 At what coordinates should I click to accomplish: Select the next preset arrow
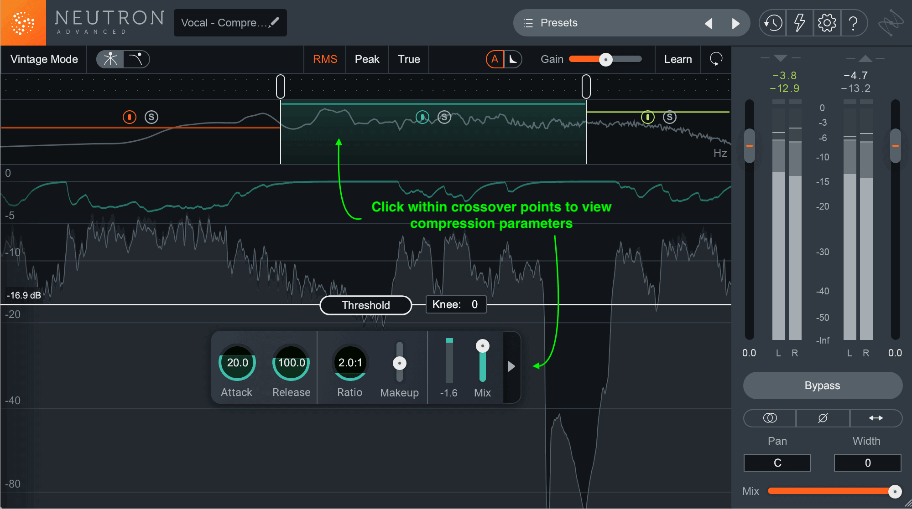tap(735, 23)
